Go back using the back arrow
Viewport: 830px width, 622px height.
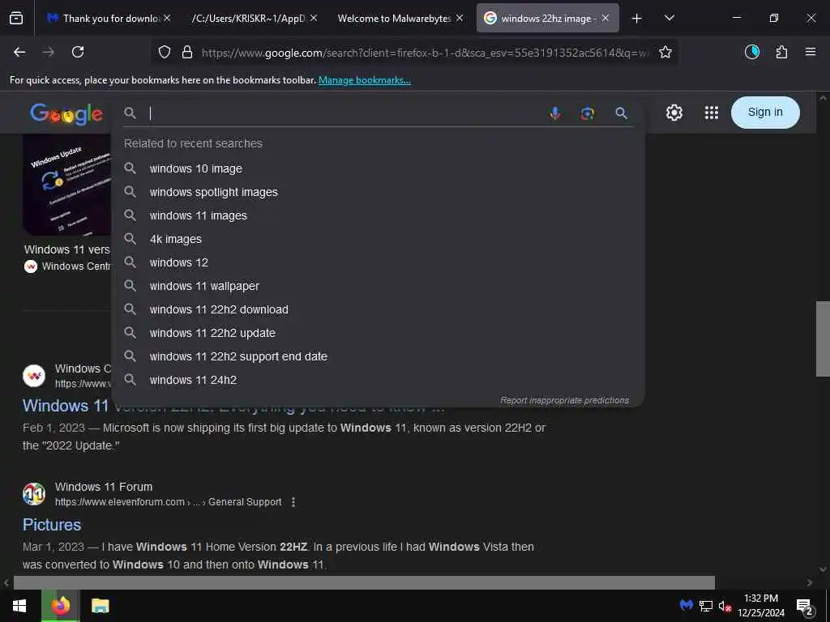pos(19,52)
